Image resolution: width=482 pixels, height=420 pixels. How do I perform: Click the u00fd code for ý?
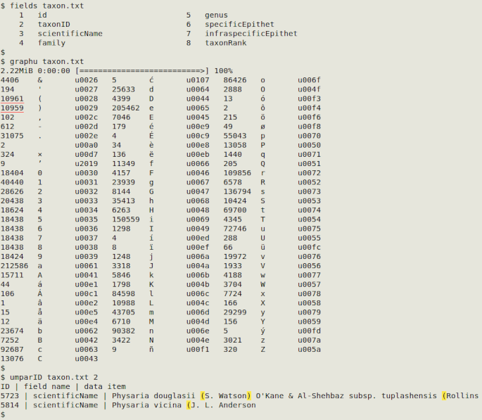click(x=309, y=331)
